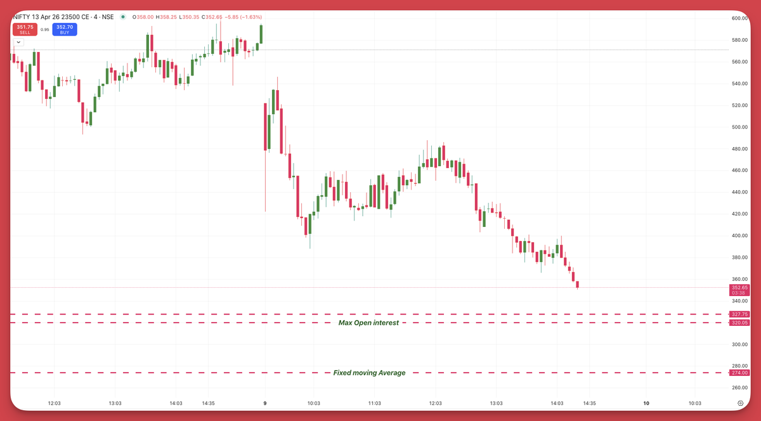Collapse the order panel using the chevron

(18, 42)
